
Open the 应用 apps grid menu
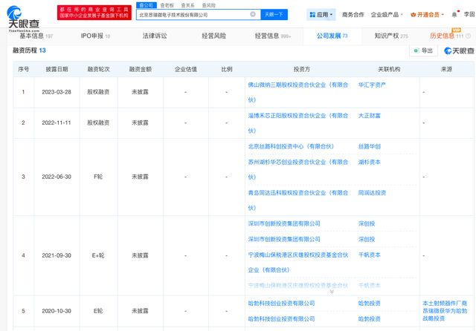click(321, 14)
